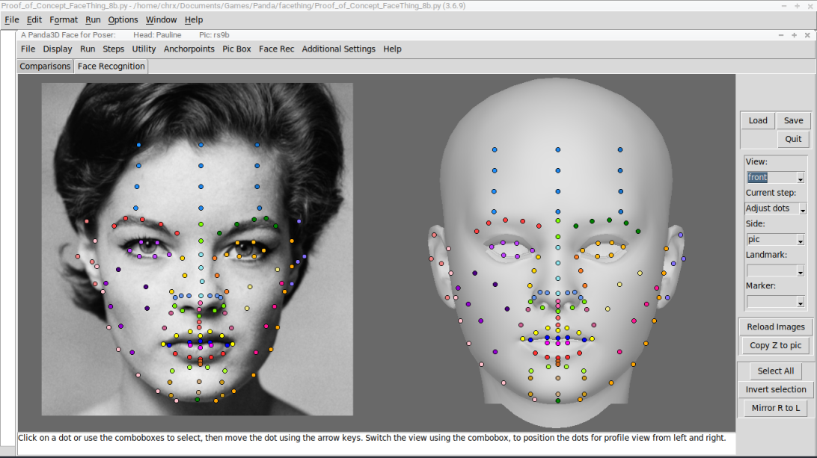The height and width of the screenshot is (458, 817).
Task: Open the Additional Settings menu
Action: 339,49
